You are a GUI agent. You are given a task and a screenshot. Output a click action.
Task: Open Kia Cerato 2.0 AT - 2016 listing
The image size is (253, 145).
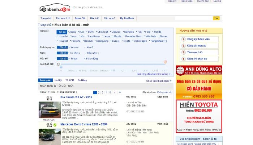pos(76,97)
